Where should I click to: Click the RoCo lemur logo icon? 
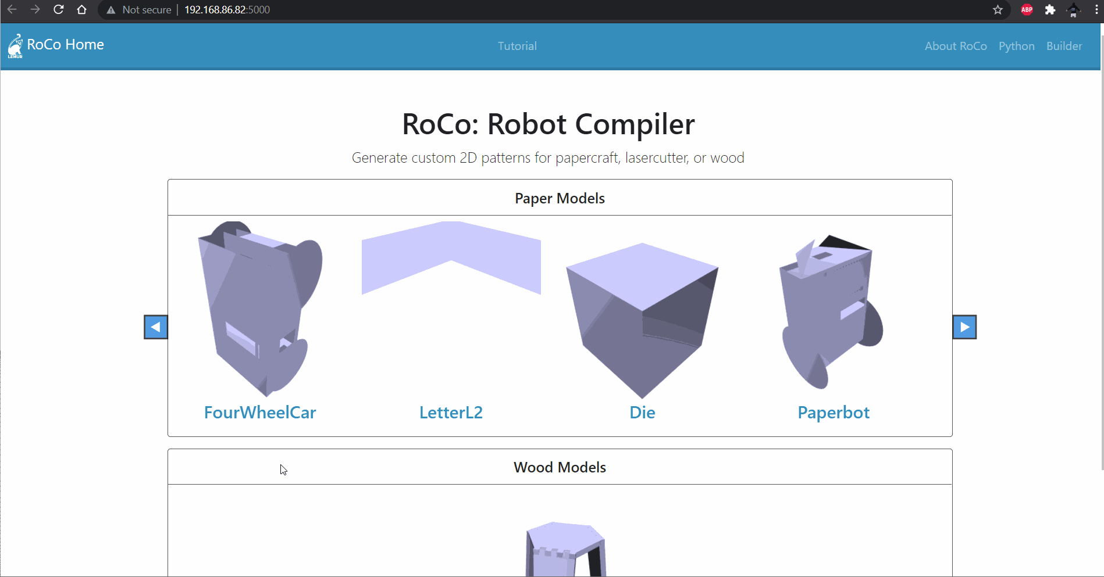click(x=15, y=46)
